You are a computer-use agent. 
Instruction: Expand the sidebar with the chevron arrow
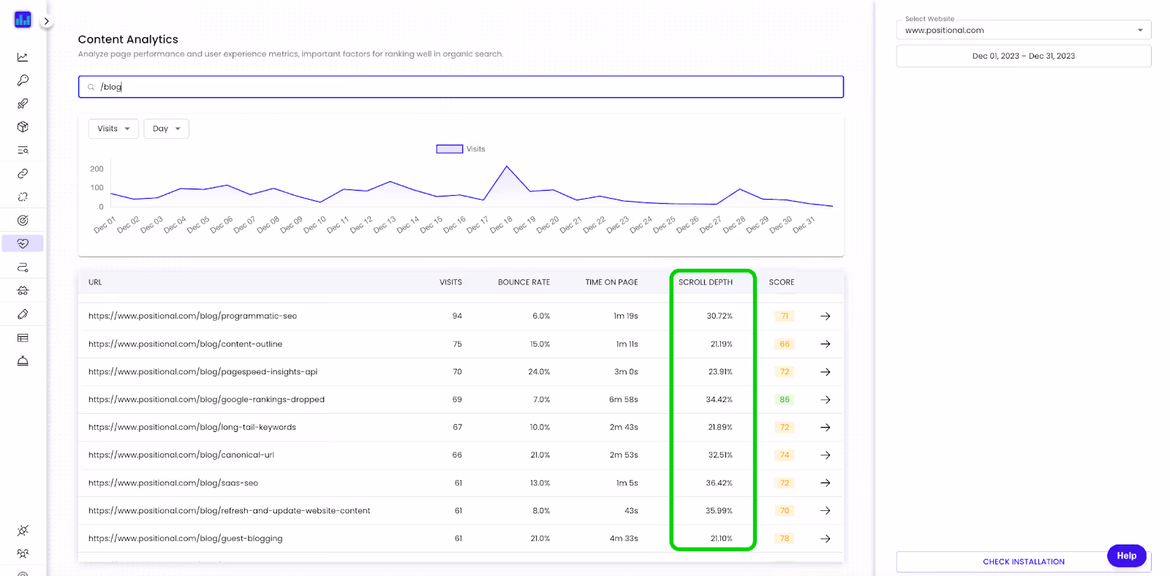click(x=46, y=21)
